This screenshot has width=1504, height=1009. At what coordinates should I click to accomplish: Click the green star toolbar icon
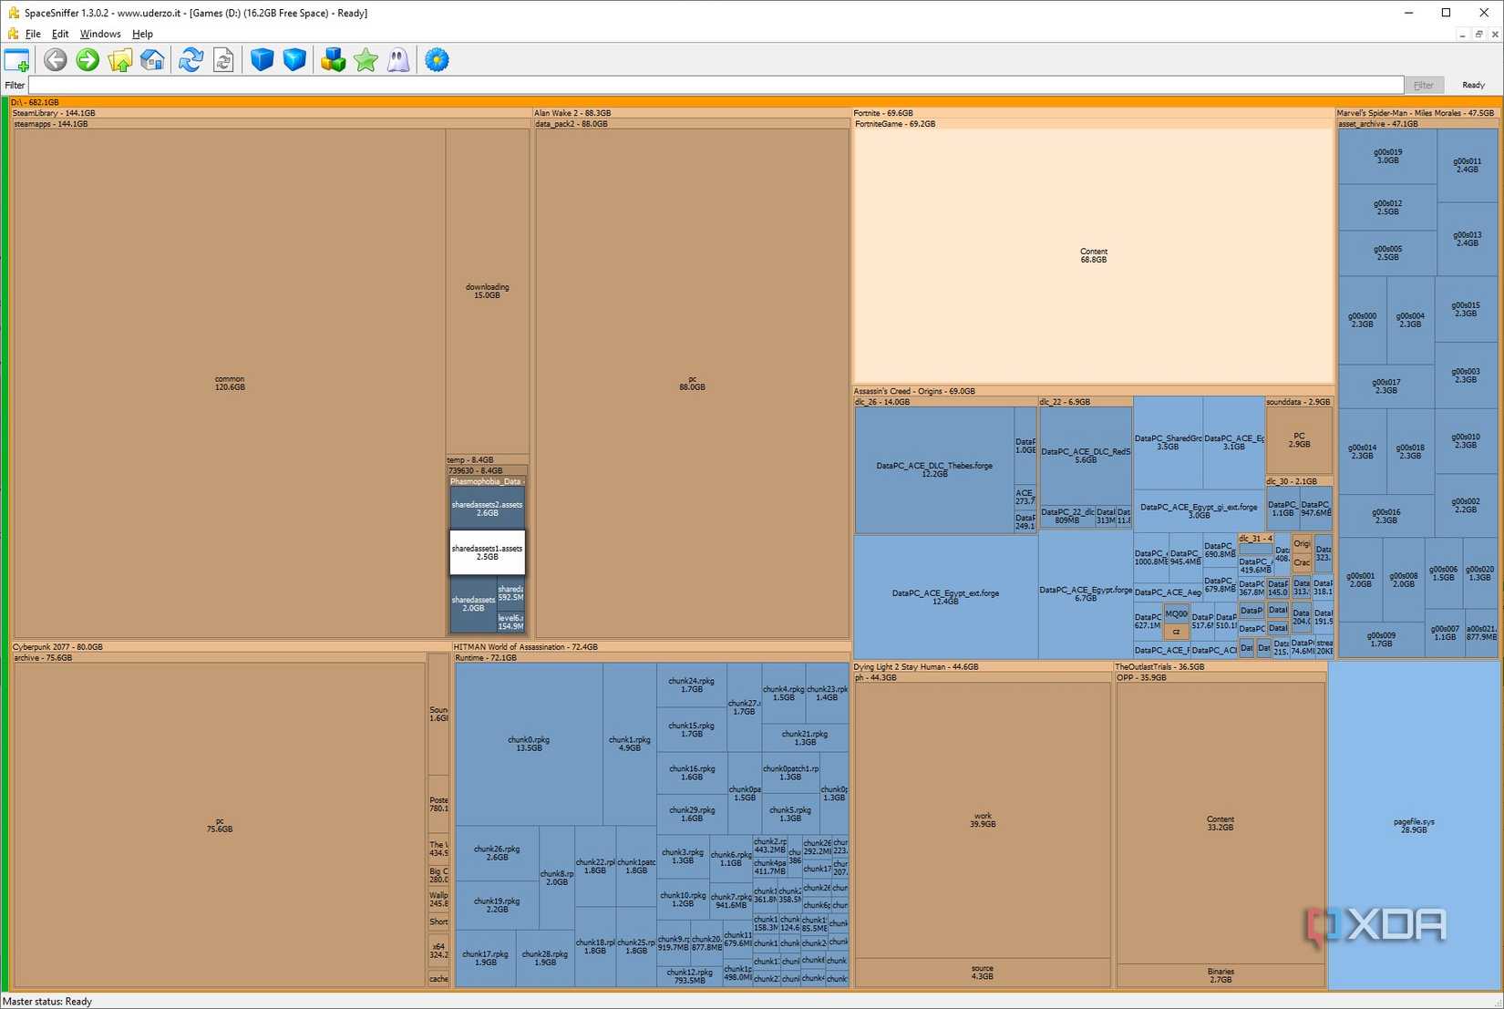pyautogui.click(x=366, y=60)
